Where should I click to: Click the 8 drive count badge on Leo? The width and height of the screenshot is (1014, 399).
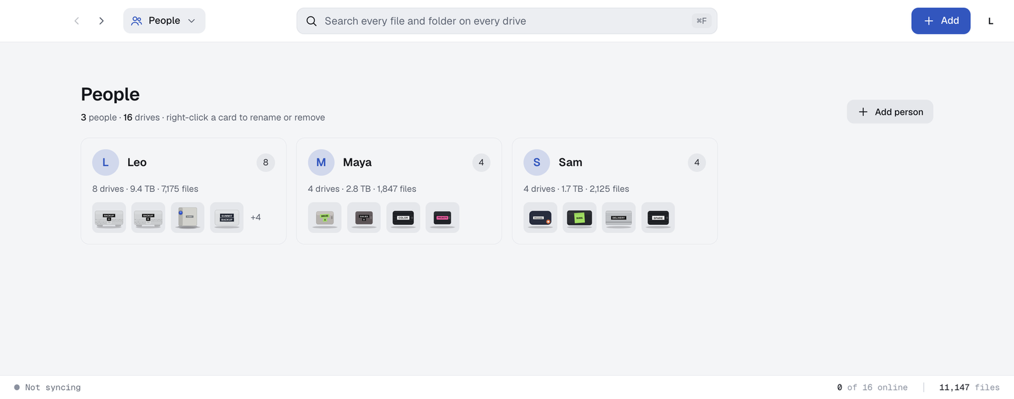[266, 162]
